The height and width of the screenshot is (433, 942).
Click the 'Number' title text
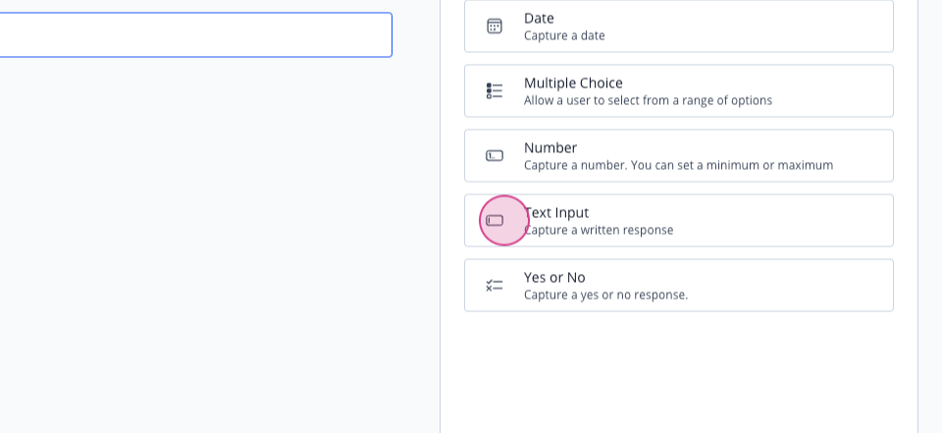(x=550, y=148)
